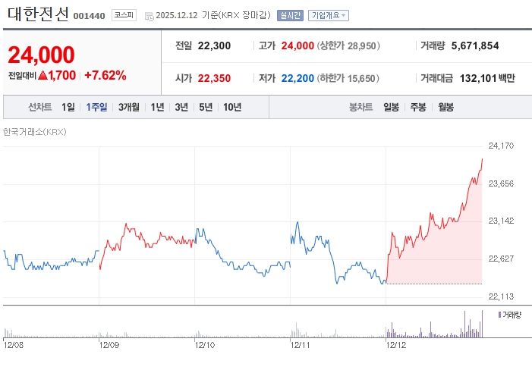
Task: Select the 1일 line chart period
Action: 68,107
